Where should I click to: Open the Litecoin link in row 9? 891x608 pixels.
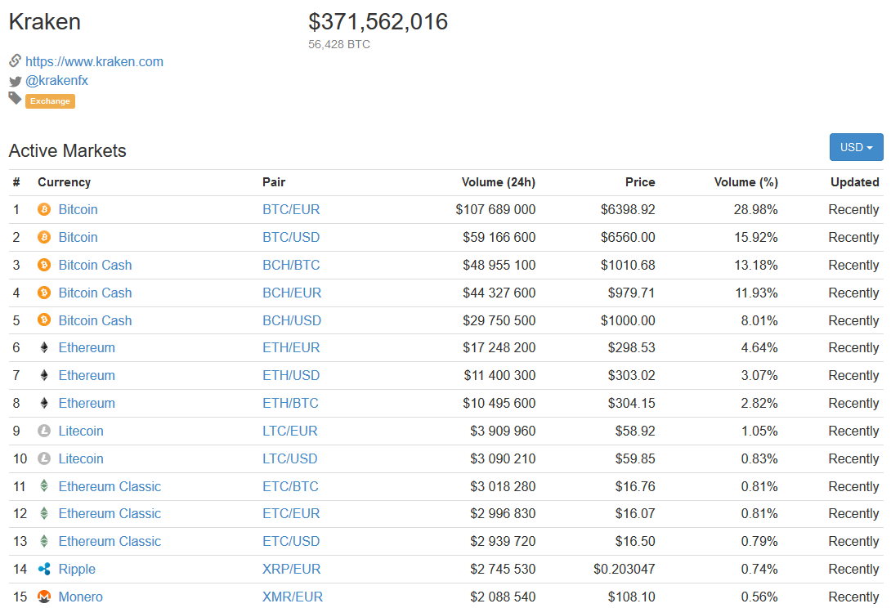(81, 431)
